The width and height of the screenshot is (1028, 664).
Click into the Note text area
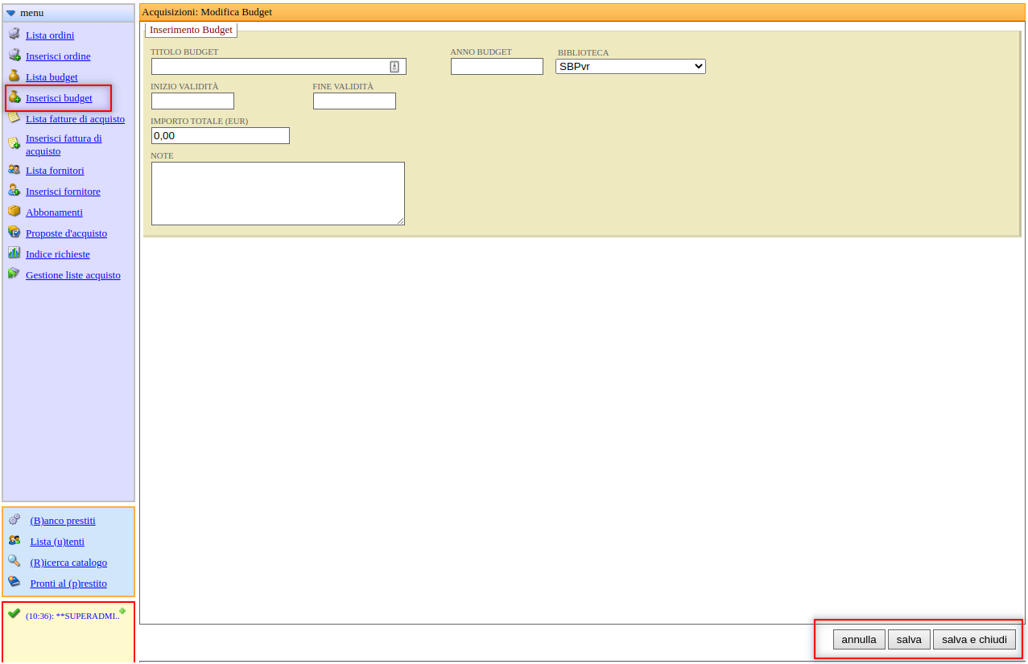pos(278,193)
